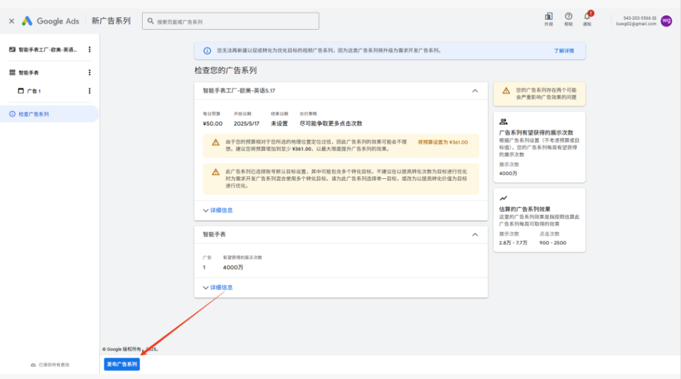Click the Google Ads logo

pyautogui.click(x=50, y=21)
